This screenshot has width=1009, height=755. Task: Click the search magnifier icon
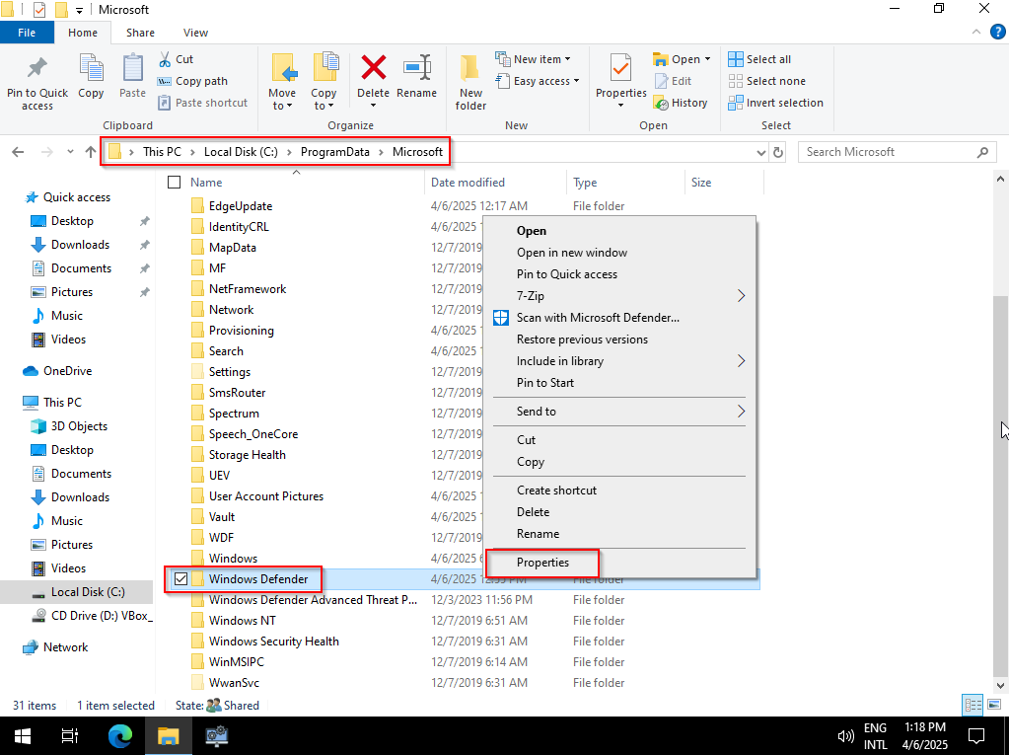coord(982,152)
